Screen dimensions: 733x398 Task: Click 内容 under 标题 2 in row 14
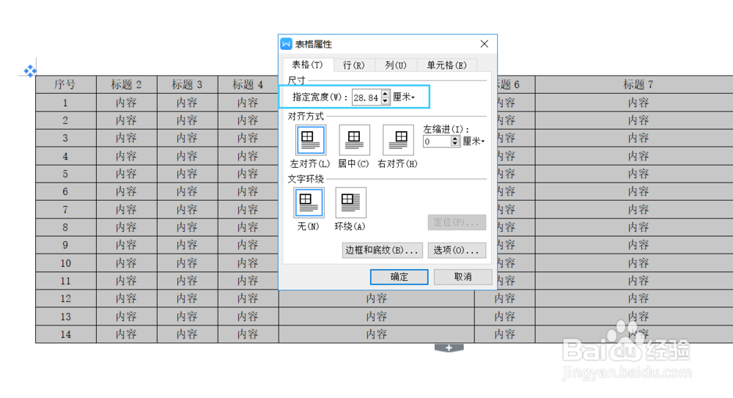coord(127,334)
